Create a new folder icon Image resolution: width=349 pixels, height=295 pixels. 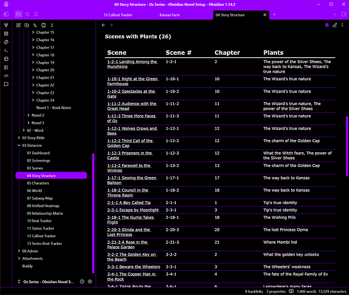(27, 25)
